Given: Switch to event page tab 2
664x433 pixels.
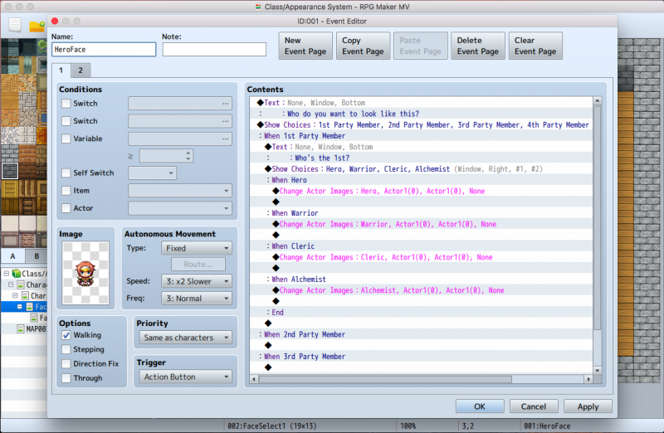Looking at the screenshot, I should 81,71.
